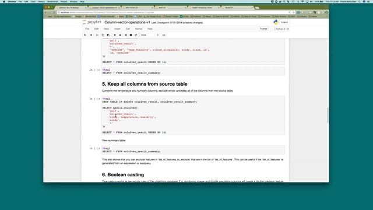Open Jupyter's Help menu
Image resolution: width=373 pixels, height=210 pixels.
[x=150, y=29]
